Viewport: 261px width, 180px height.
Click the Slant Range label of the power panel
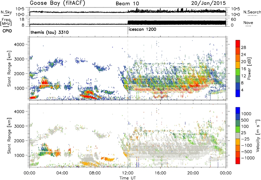coord(9,69)
